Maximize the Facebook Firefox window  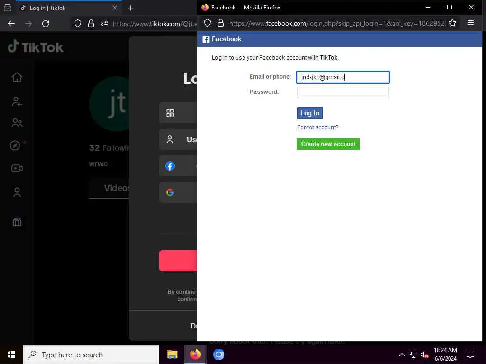[x=449, y=7]
